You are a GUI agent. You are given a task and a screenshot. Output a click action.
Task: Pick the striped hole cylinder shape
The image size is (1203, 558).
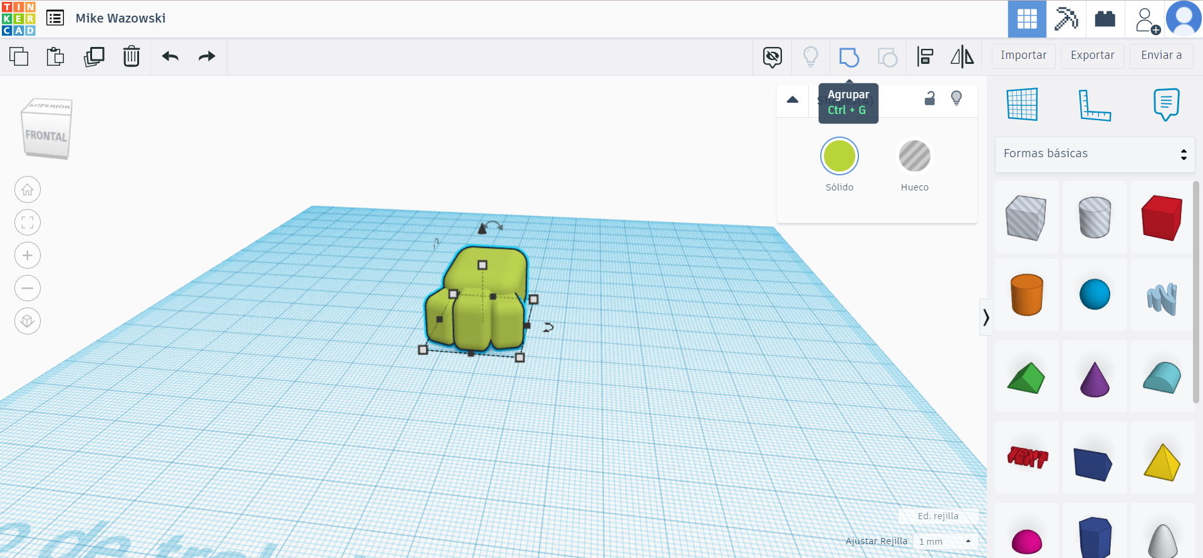pos(1095,217)
